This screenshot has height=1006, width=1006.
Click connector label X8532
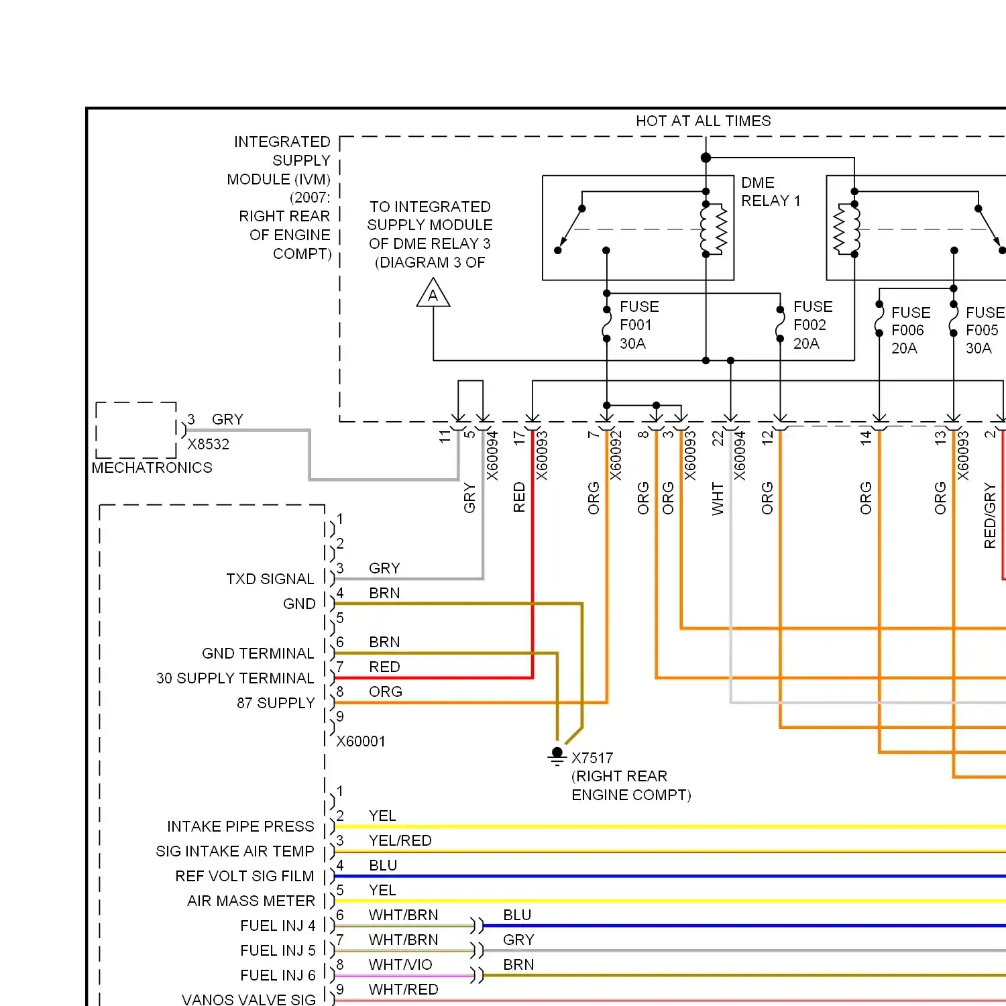(x=208, y=444)
